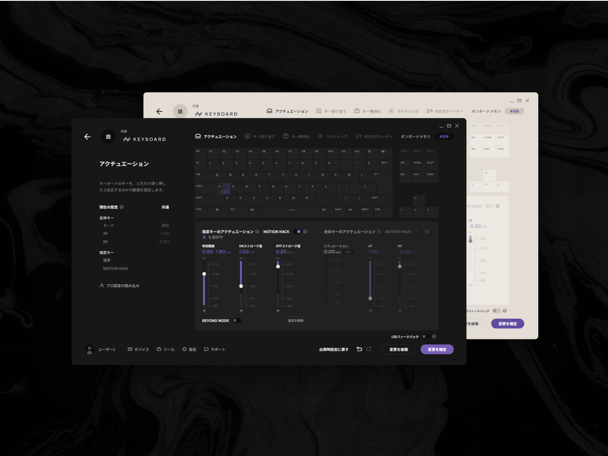Screen dimensions: 608x456
Task: Click the 有効範囲 slider handle
Action: (x=204, y=274)
